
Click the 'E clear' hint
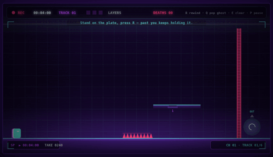(x=238, y=13)
